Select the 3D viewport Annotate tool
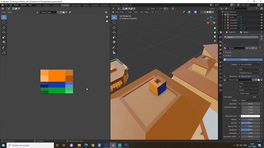264x148 pixels. point(114,48)
